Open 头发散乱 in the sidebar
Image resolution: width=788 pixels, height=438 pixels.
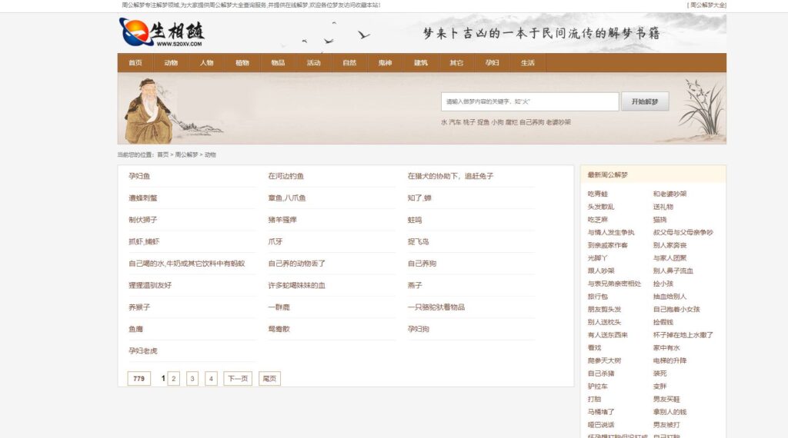601,207
